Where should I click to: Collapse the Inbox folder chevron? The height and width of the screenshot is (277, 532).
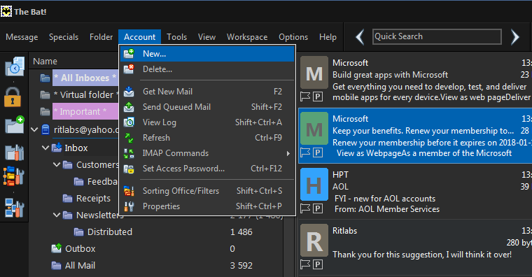click(x=45, y=148)
